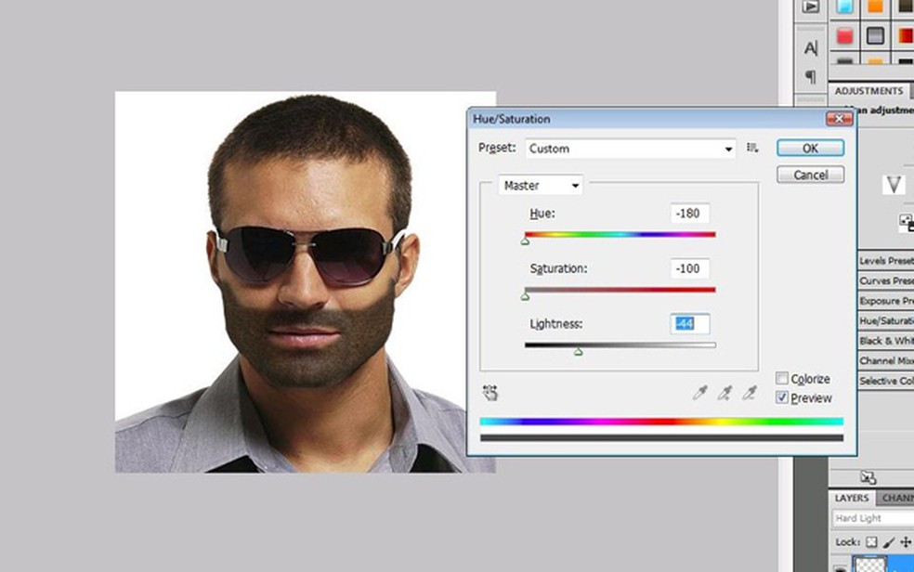
Task: Click the upper rainbow color bar
Action: [661, 422]
